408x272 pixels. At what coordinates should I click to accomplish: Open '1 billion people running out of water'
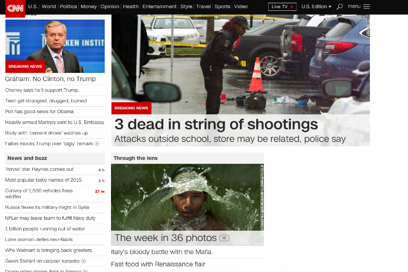[x=45, y=229]
